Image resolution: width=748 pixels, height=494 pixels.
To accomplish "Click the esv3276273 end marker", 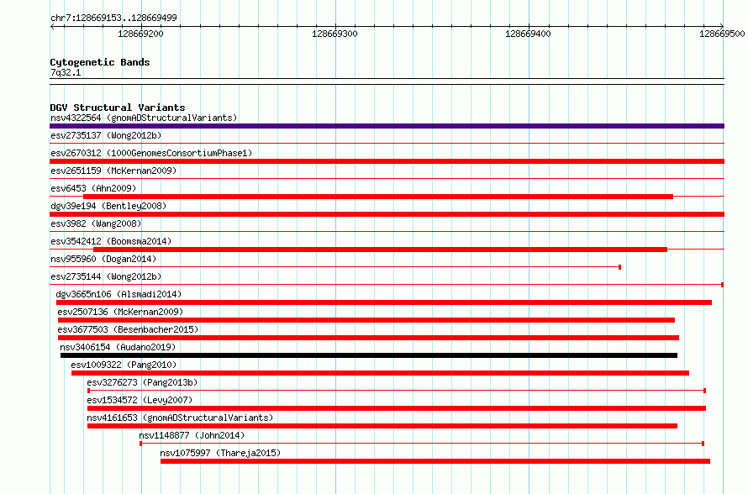I will tap(704, 391).
